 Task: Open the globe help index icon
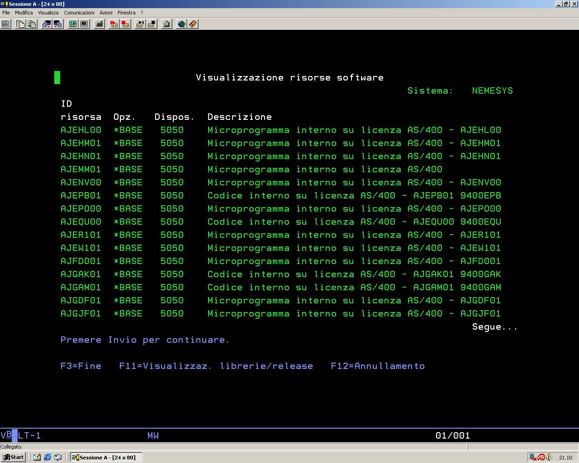[181, 24]
